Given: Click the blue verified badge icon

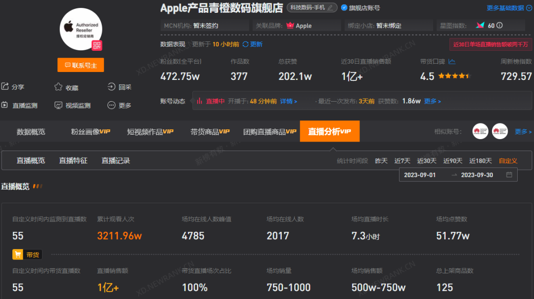Looking at the screenshot, I should (x=344, y=7).
